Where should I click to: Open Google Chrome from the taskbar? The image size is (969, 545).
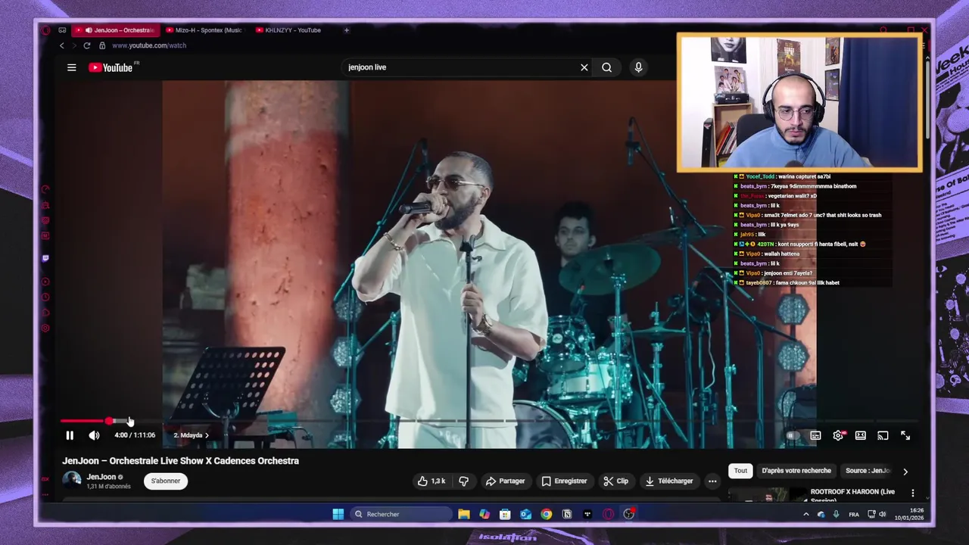point(546,514)
